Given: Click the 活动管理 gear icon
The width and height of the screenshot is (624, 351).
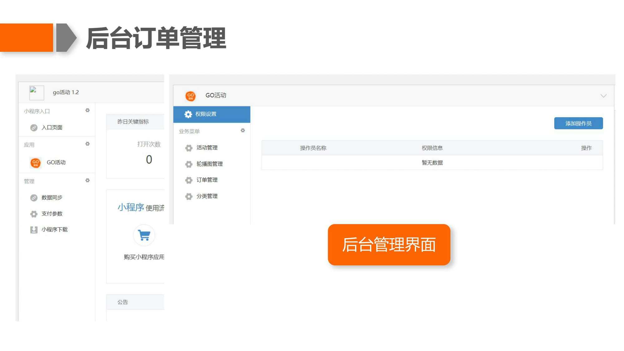Looking at the screenshot, I should pyautogui.click(x=189, y=148).
